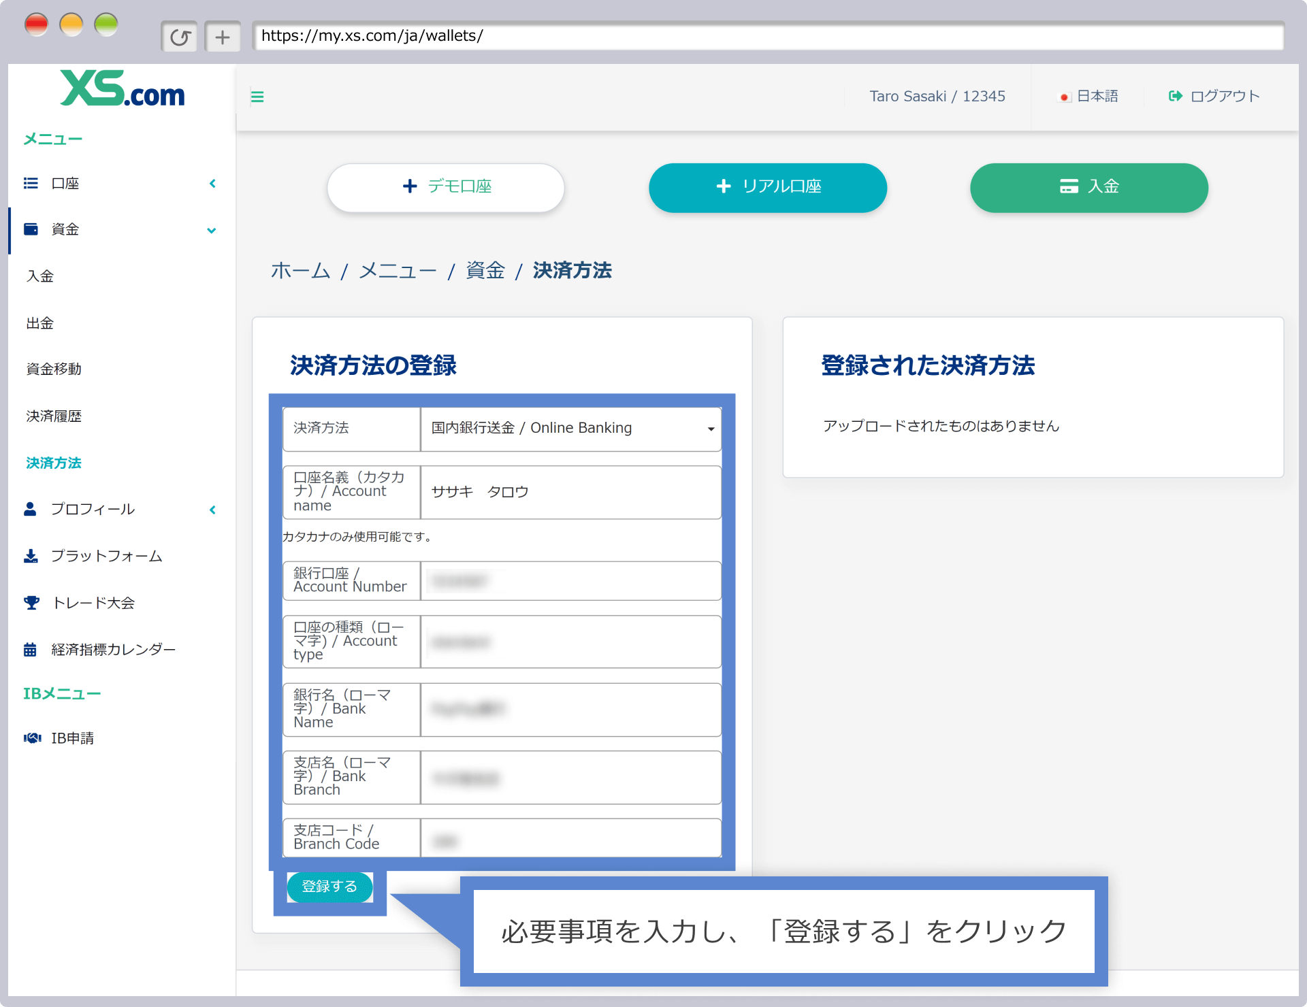Click the 銀行名 Bank Name field
1307x1007 pixels.
coord(571,710)
